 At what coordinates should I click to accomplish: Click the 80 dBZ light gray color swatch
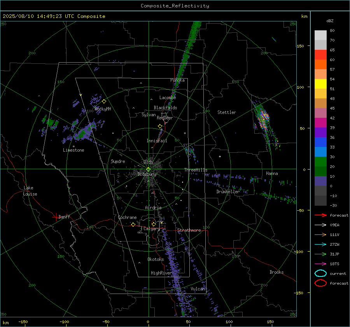click(x=320, y=35)
